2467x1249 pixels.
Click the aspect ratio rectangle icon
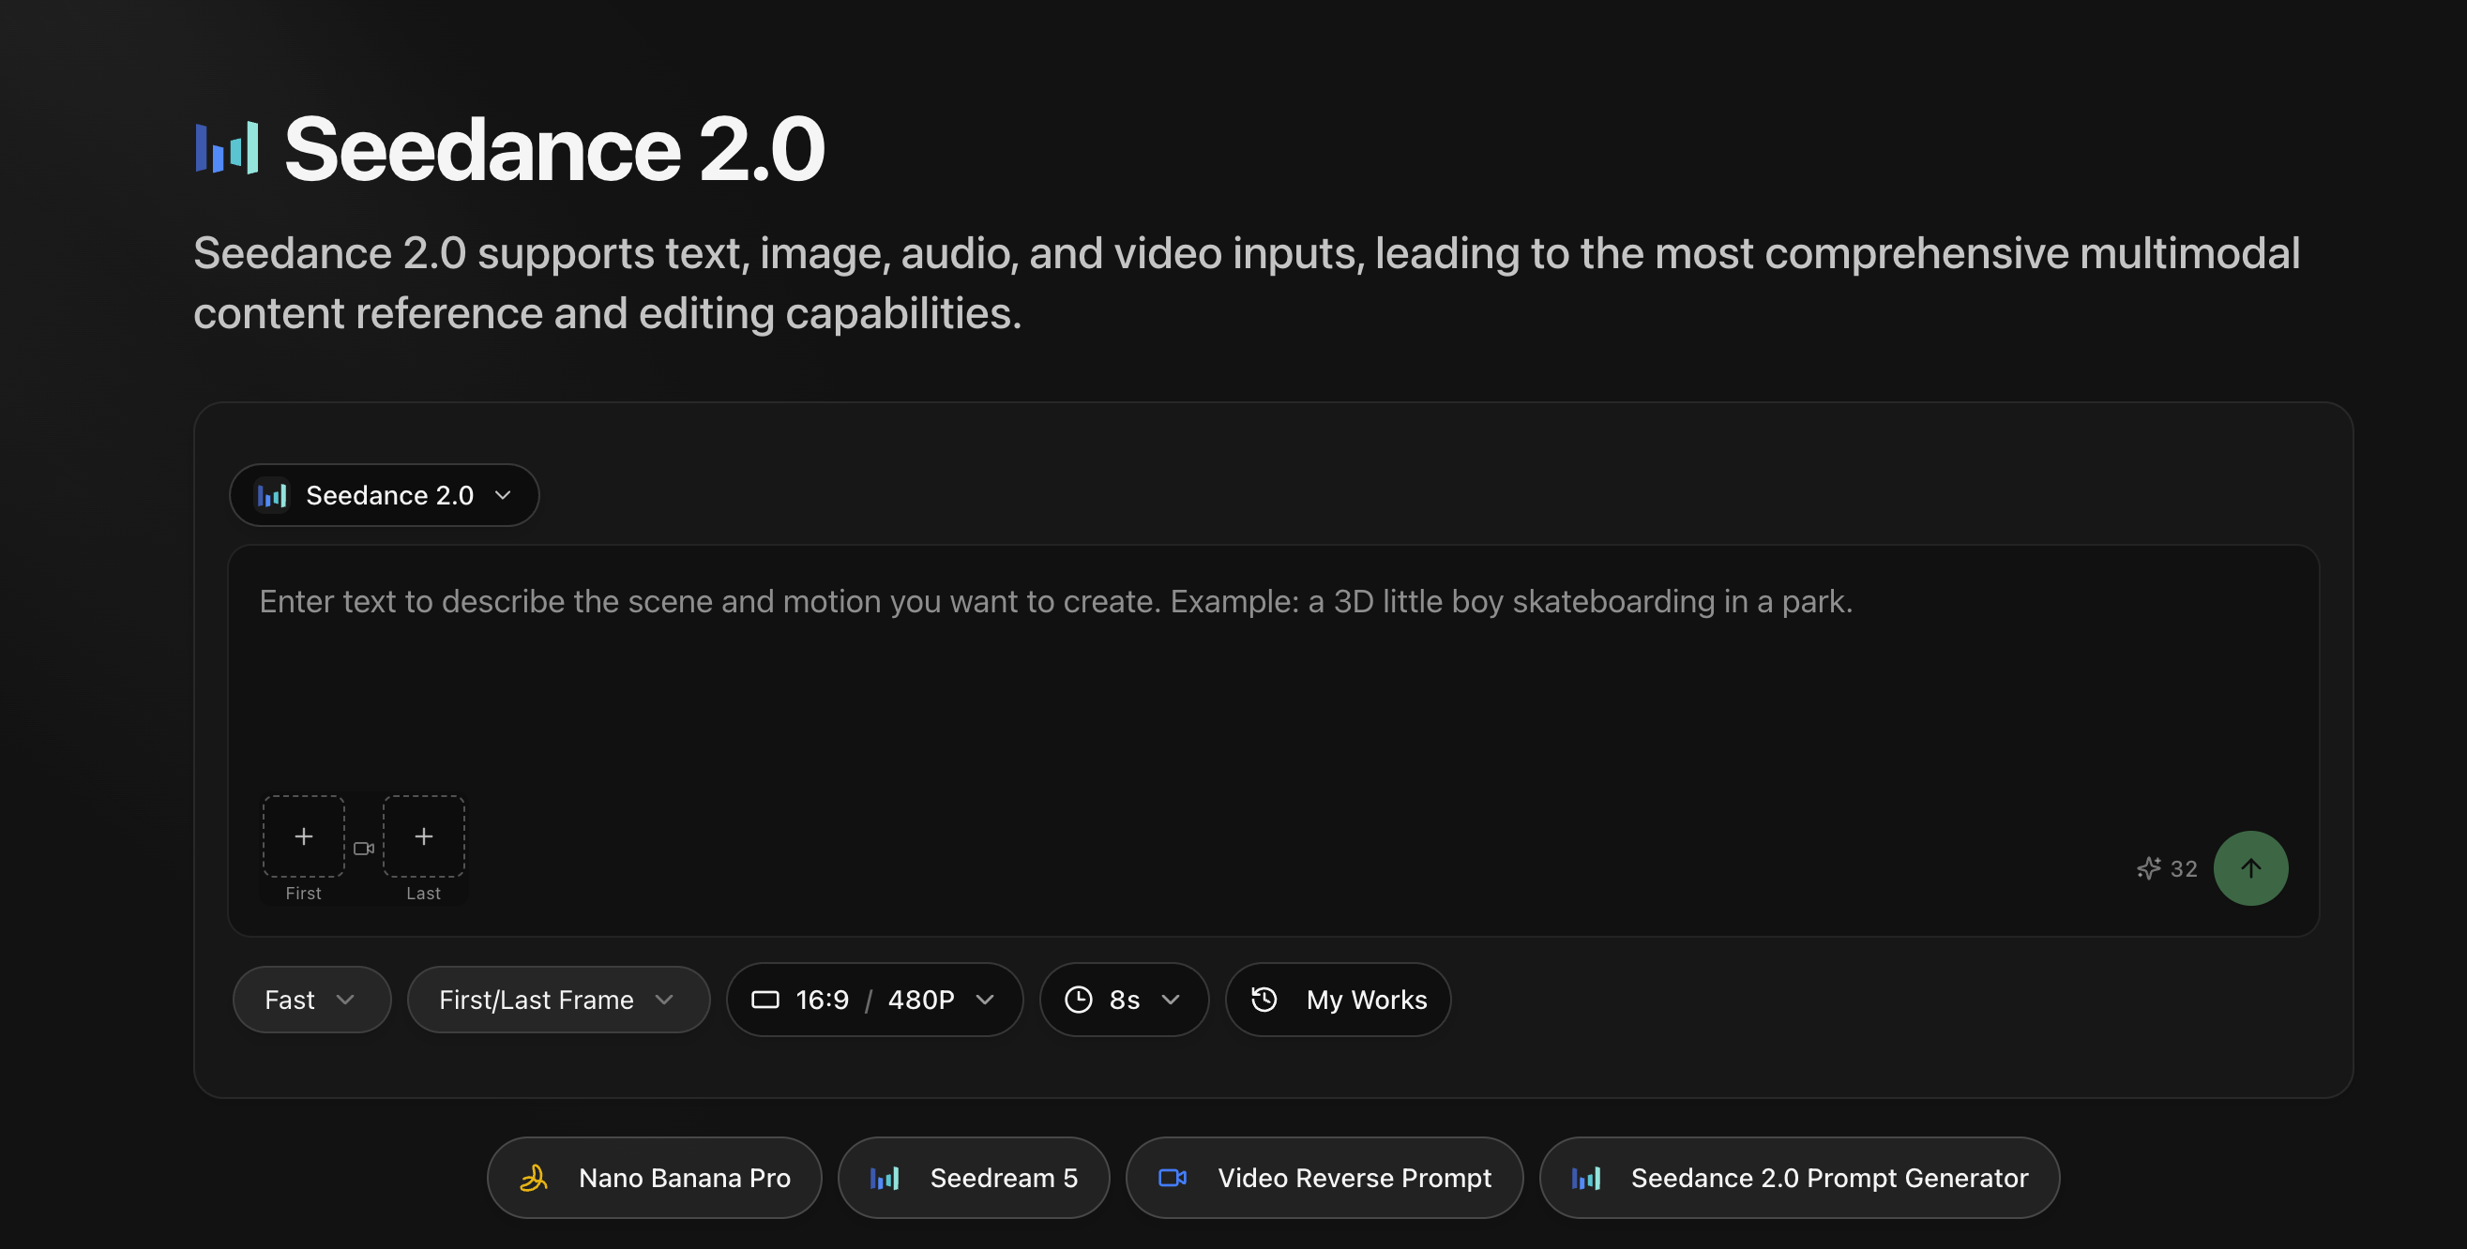pos(765,1000)
